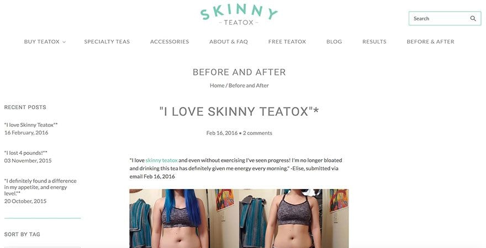The width and height of the screenshot is (486, 248).
Task: Select the Free Teatox menu item
Action: (x=287, y=42)
